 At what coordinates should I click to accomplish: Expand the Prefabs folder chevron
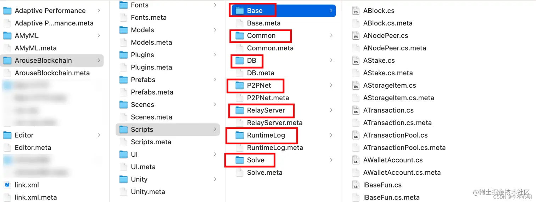click(x=215, y=80)
